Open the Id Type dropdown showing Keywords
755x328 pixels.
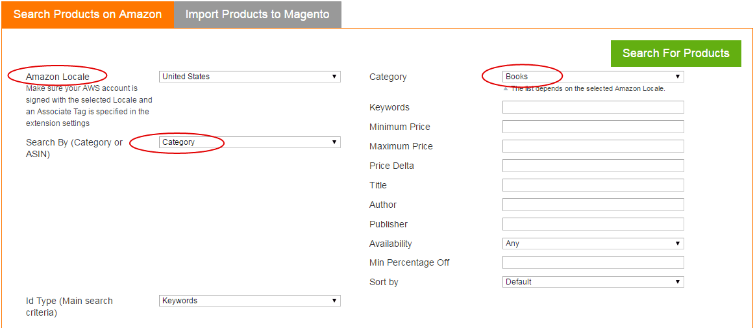coord(249,301)
